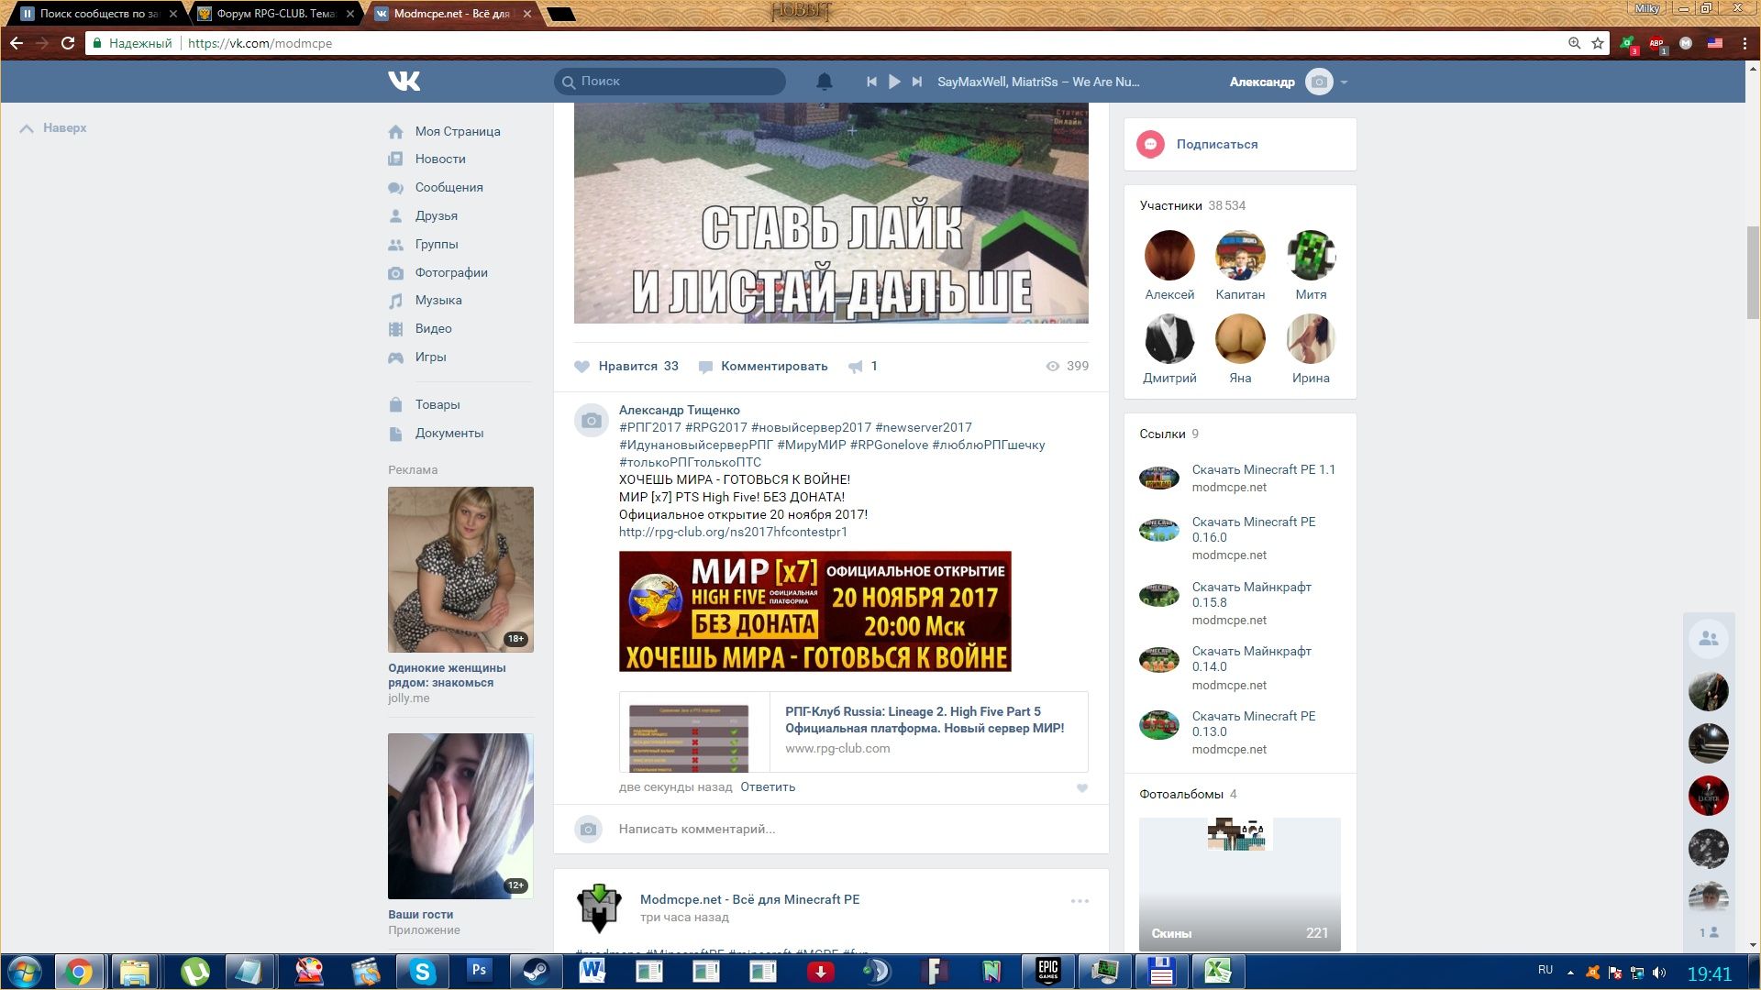The image size is (1761, 990).
Task: Open rpg-club.org link in comment
Action: pyautogui.click(x=733, y=532)
